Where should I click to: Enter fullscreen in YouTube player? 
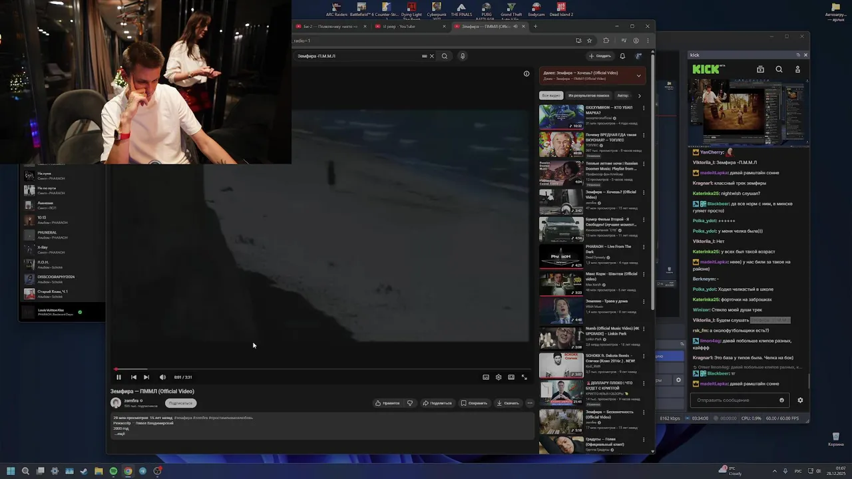pos(524,377)
